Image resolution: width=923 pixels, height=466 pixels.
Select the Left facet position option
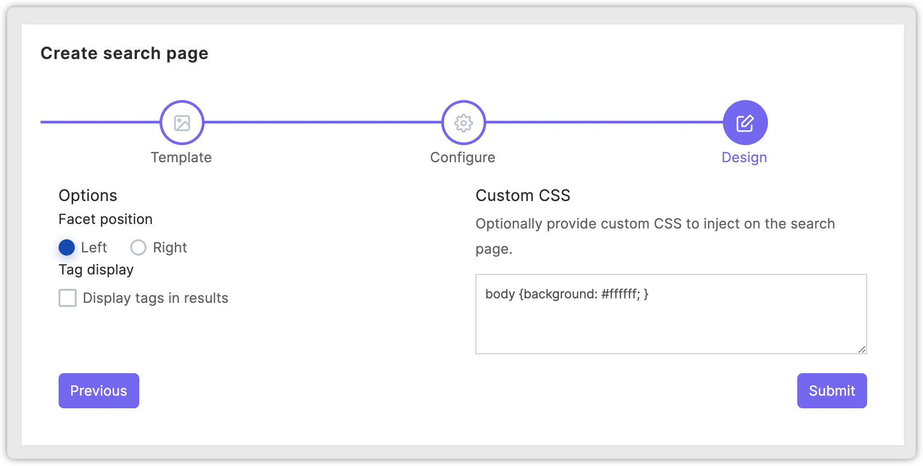point(67,247)
